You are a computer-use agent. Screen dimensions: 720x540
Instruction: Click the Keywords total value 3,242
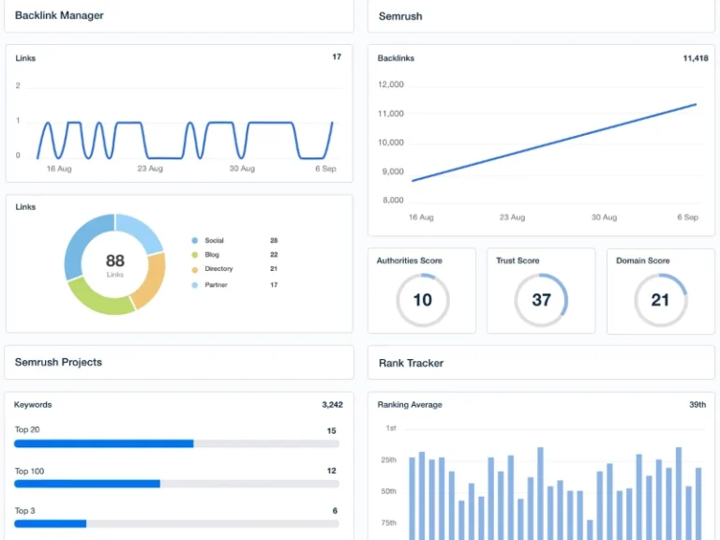pos(331,405)
